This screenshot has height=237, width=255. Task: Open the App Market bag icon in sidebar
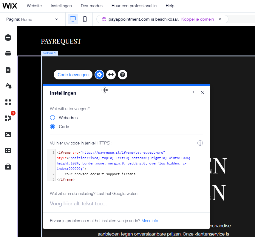click(x=8, y=167)
